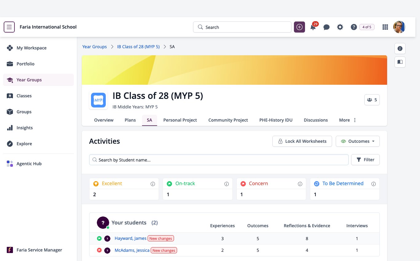
Task: Click the info panel icon on right
Action: click(x=400, y=49)
